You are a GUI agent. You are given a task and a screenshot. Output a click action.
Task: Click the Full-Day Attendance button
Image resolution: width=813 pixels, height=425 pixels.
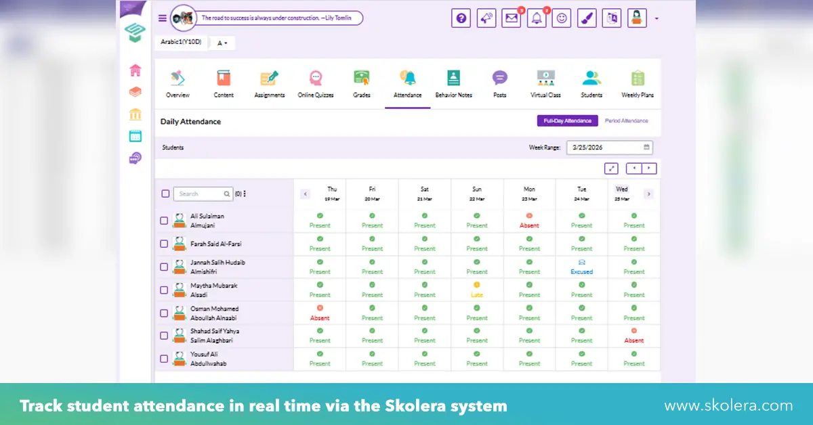(x=567, y=120)
